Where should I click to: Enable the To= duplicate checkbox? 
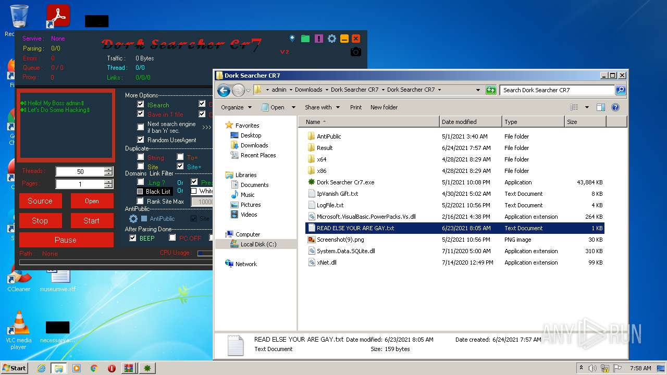pyautogui.click(x=180, y=157)
